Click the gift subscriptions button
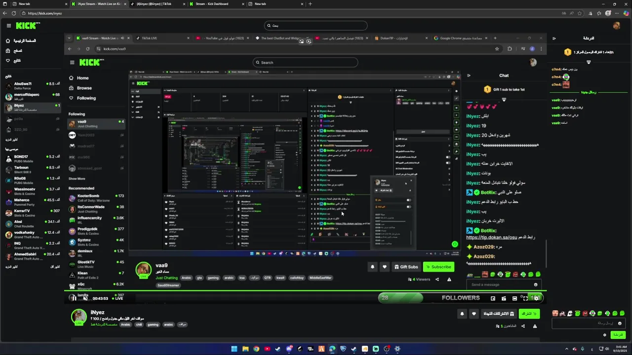The image size is (632, 355). pos(498,314)
